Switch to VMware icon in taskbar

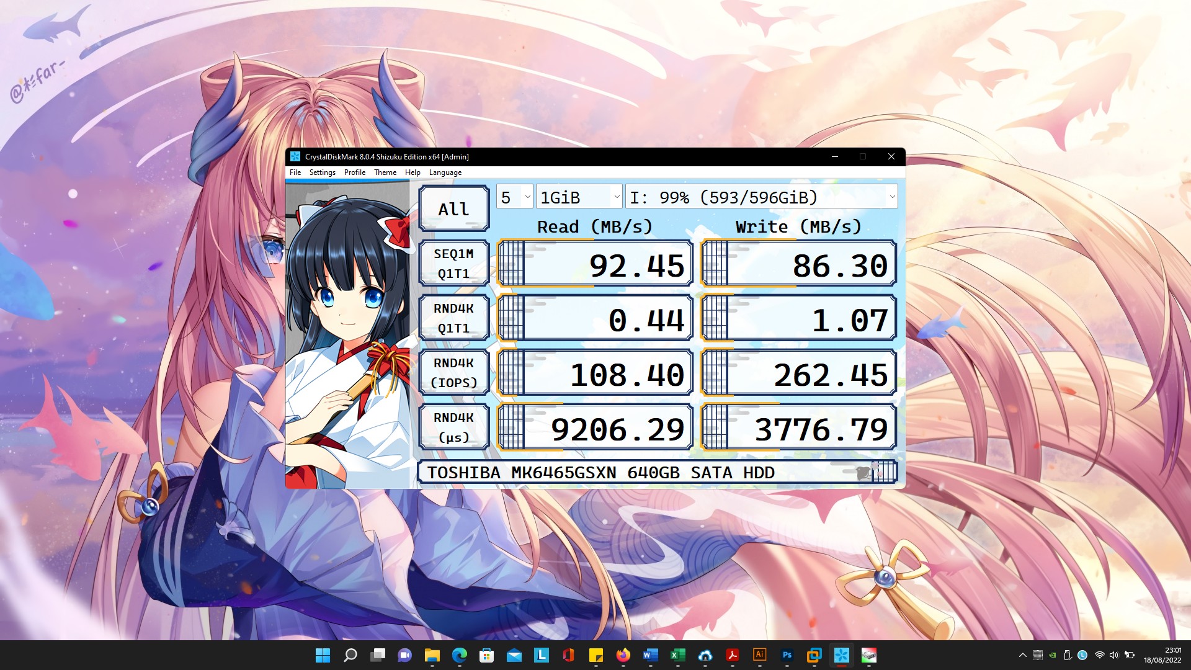click(x=814, y=655)
